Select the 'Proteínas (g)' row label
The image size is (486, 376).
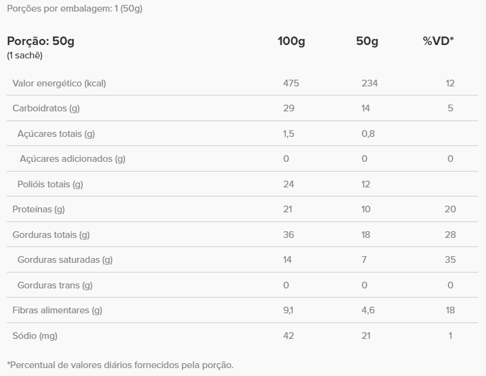point(38,209)
